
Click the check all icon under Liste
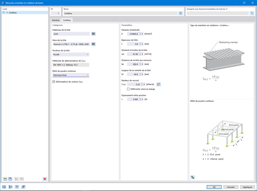17,179
